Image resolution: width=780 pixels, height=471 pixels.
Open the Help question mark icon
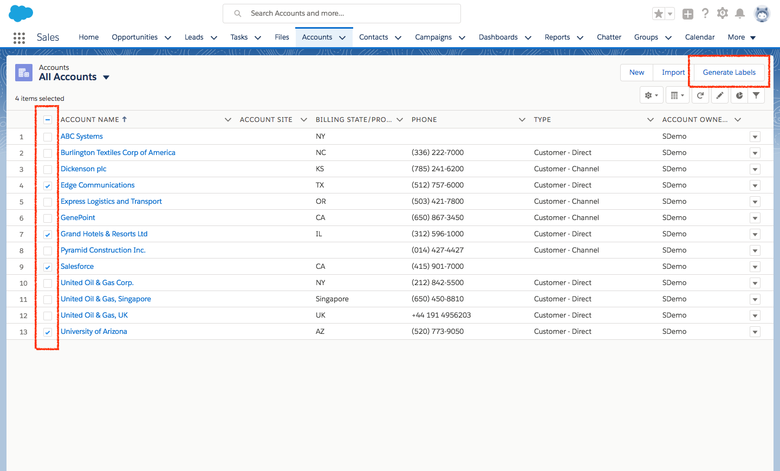coord(705,14)
